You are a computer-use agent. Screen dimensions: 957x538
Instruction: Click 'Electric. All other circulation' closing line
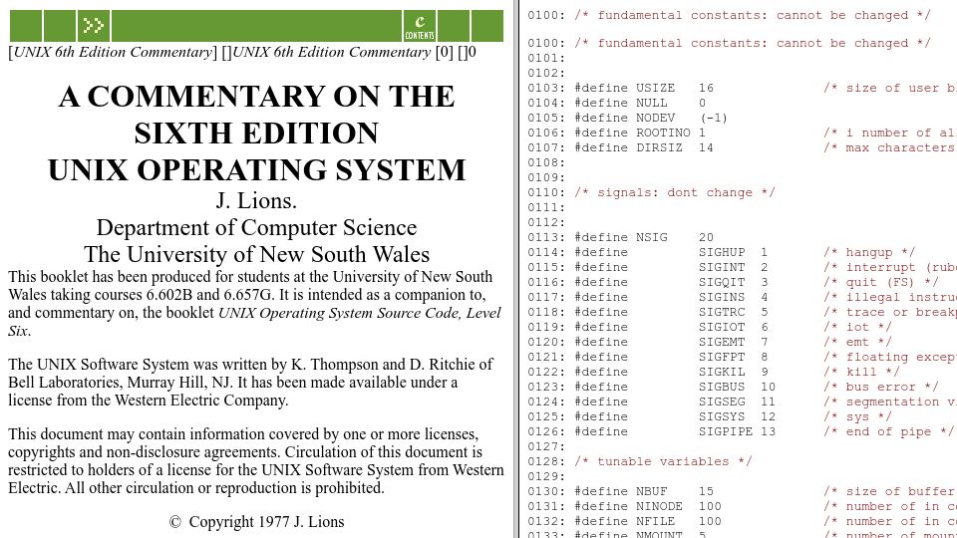click(x=196, y=488)
